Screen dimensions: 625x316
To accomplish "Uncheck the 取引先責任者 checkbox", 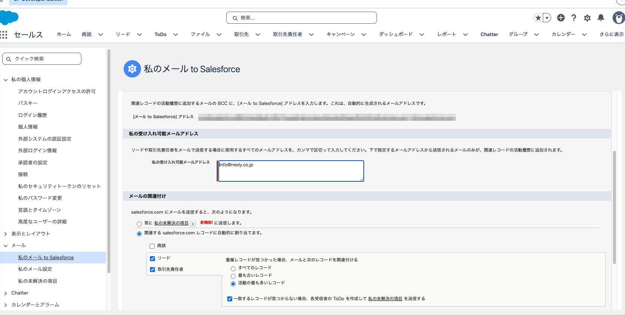I will [153, 269].
